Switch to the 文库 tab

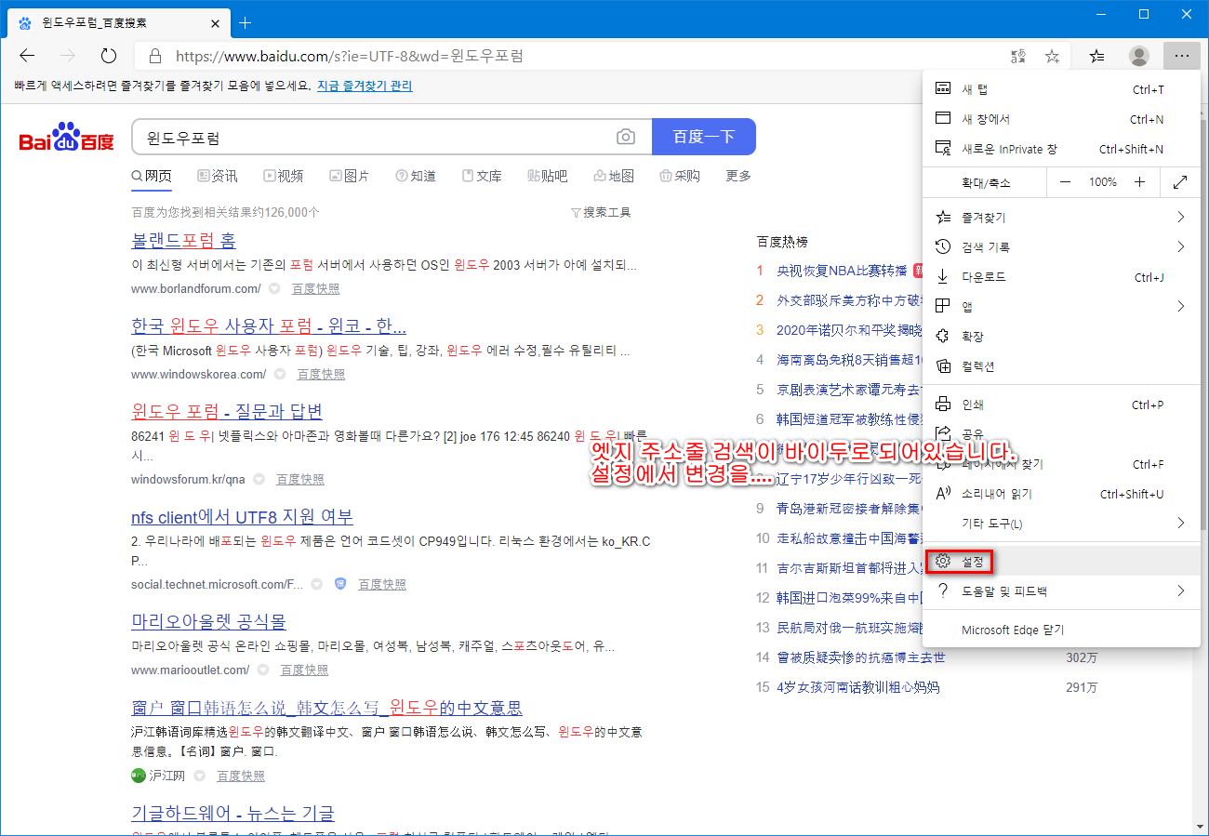(x=482, y=176)
